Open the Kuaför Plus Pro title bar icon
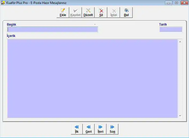 3,3
